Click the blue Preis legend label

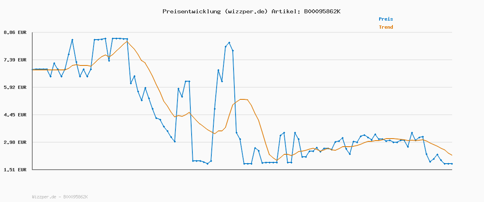pos(386,19)
